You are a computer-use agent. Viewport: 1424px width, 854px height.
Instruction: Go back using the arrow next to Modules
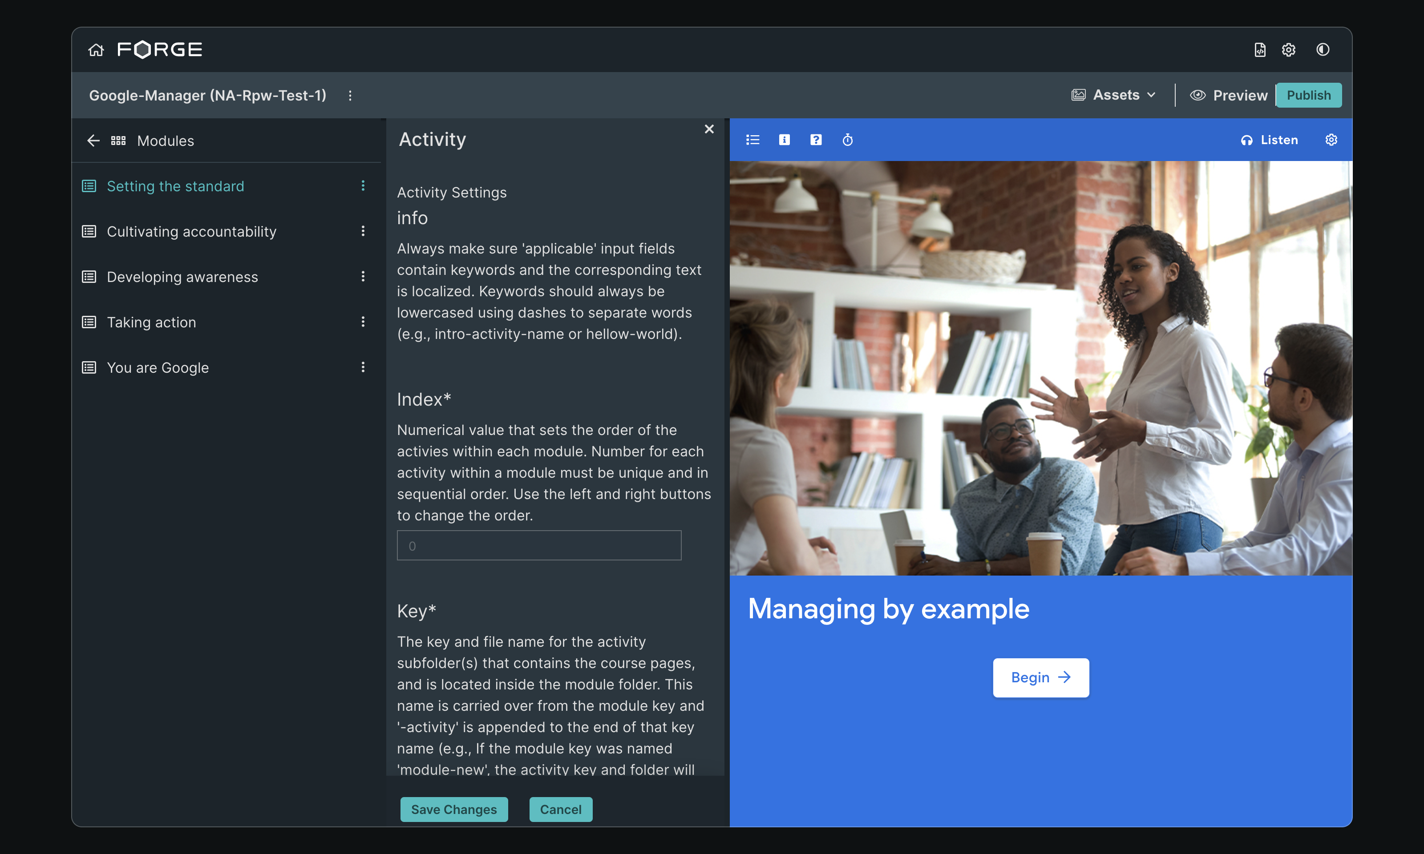93,141
